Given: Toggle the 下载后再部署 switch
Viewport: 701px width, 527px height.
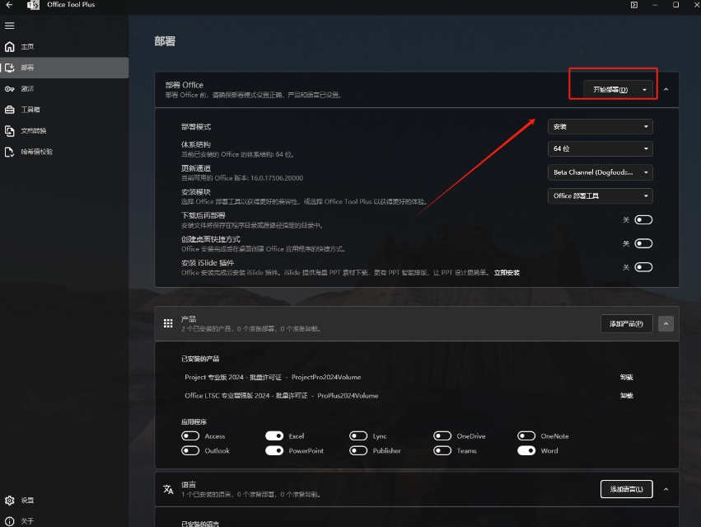Looking at the screenshot, I should click(643, 220).
